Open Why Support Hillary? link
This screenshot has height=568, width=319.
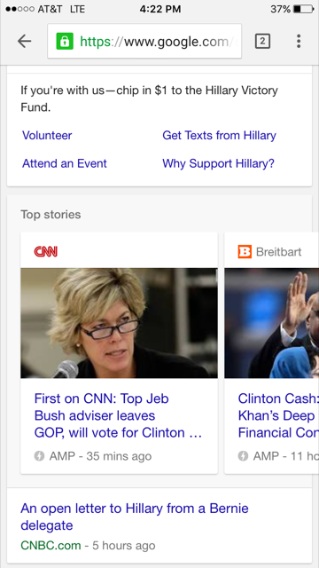219,163
